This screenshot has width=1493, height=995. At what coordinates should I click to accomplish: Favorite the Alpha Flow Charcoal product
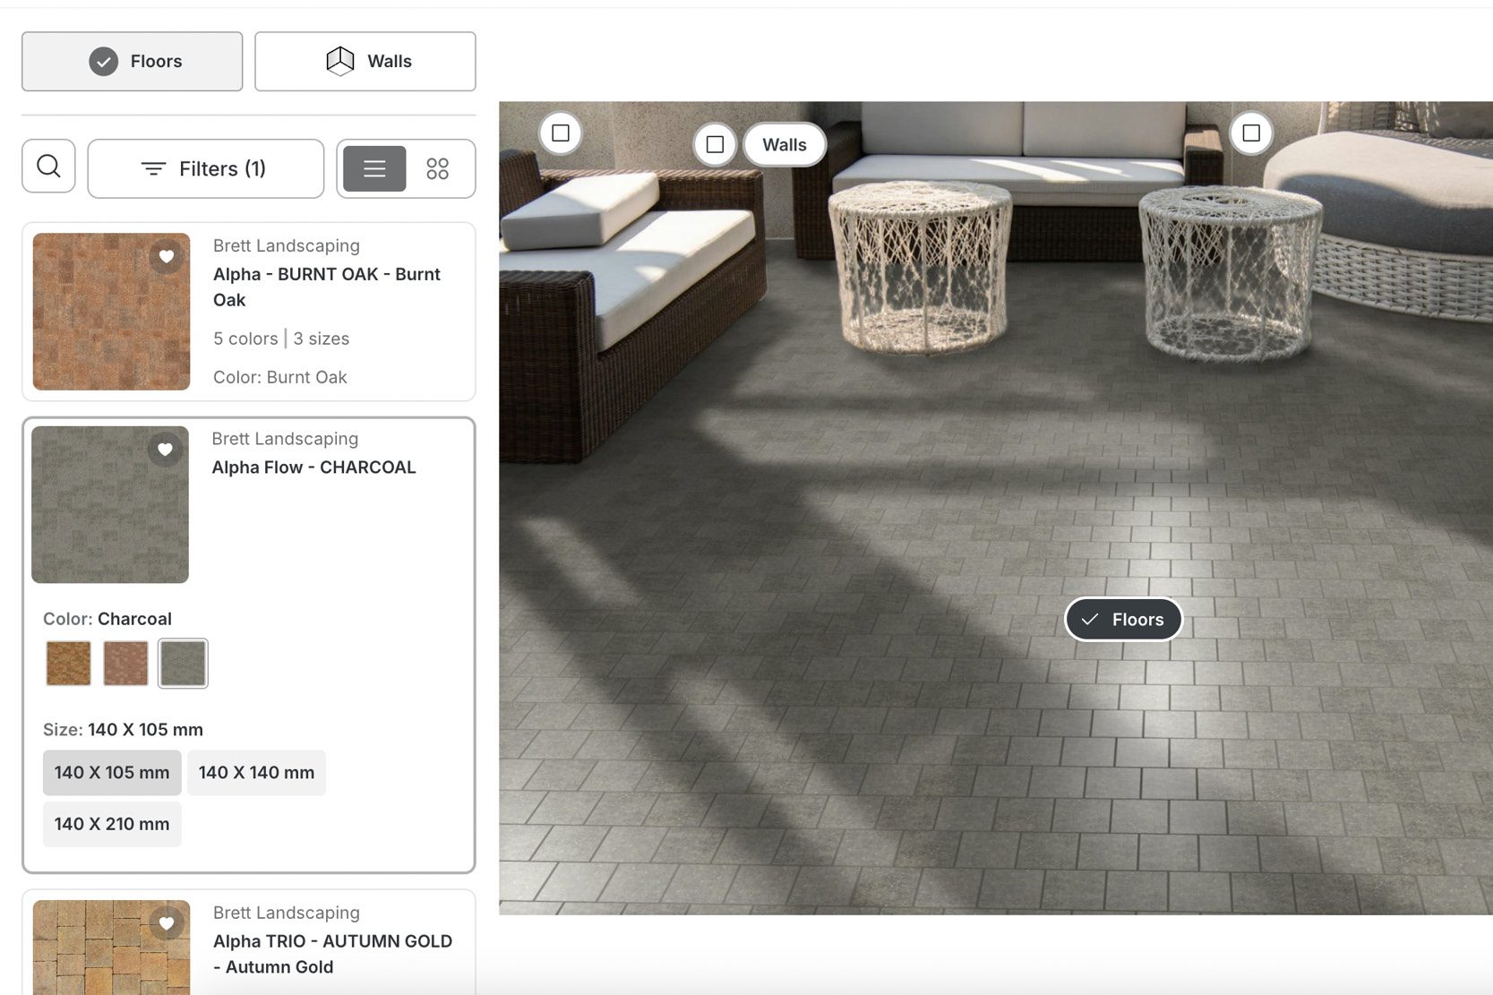click(x=165, y=450)
